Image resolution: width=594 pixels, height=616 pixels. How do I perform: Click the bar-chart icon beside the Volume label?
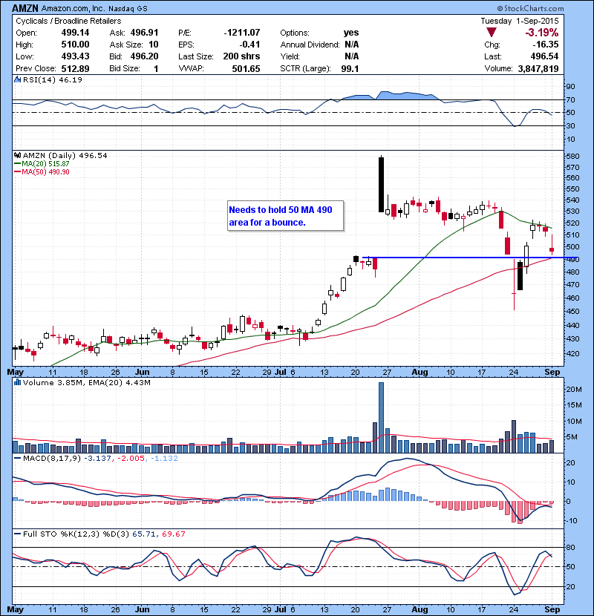17,382
